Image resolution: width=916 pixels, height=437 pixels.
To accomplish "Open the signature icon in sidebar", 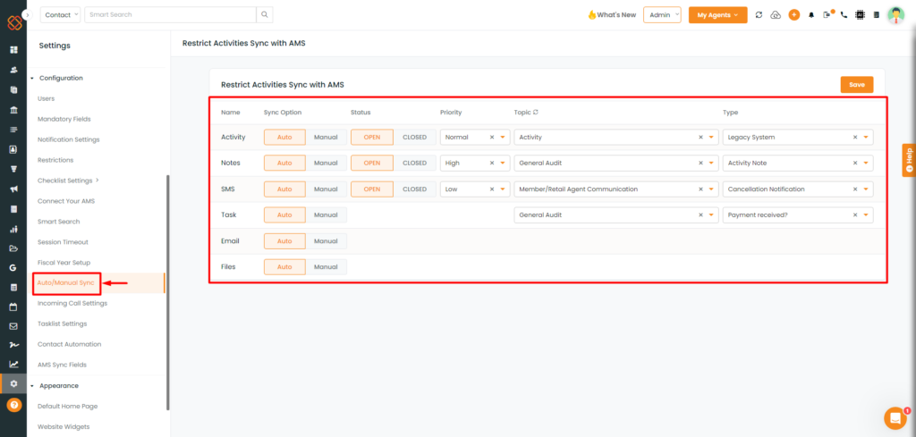I will 13,345.
